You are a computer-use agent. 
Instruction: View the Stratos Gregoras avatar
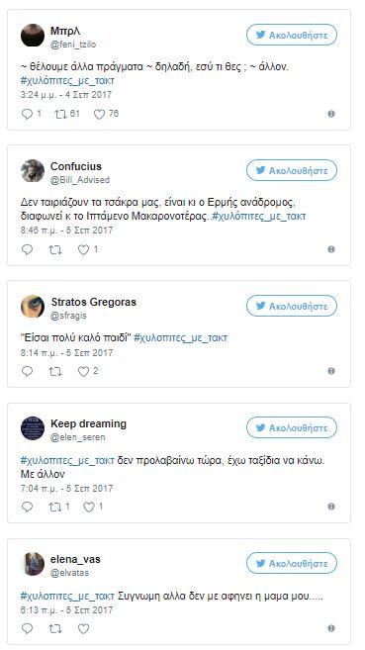[x=33, y=307]
